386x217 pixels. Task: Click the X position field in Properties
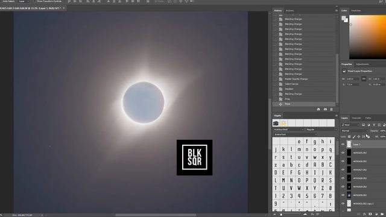pyautogui.click(x=352, y=84)
